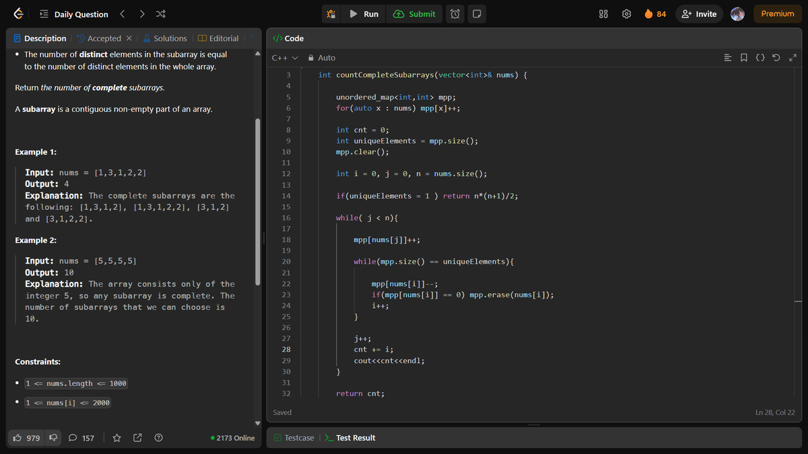Click the 'return cnt;' code line
Screen dimensions: 808x454
[x=360, y=393]
